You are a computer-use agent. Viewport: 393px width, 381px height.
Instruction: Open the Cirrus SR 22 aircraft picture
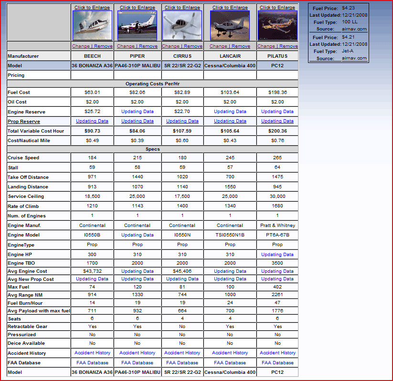[182, 25]
